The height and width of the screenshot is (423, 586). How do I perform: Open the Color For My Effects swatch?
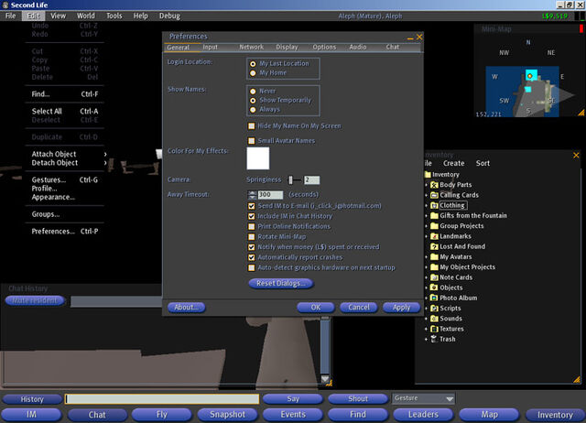click(258, 158)
